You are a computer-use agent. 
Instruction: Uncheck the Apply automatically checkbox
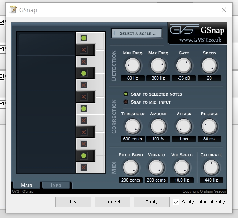(x=176, y=202)
